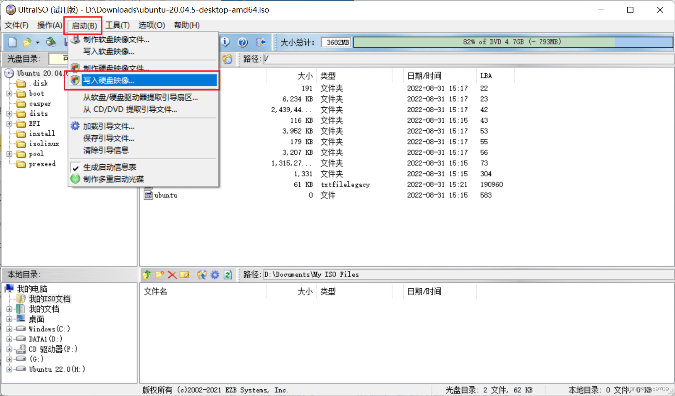Open the 选项(O) menu
Viewport: 675px width, 396px height.
pyautogui.click(x=152, y=25)
